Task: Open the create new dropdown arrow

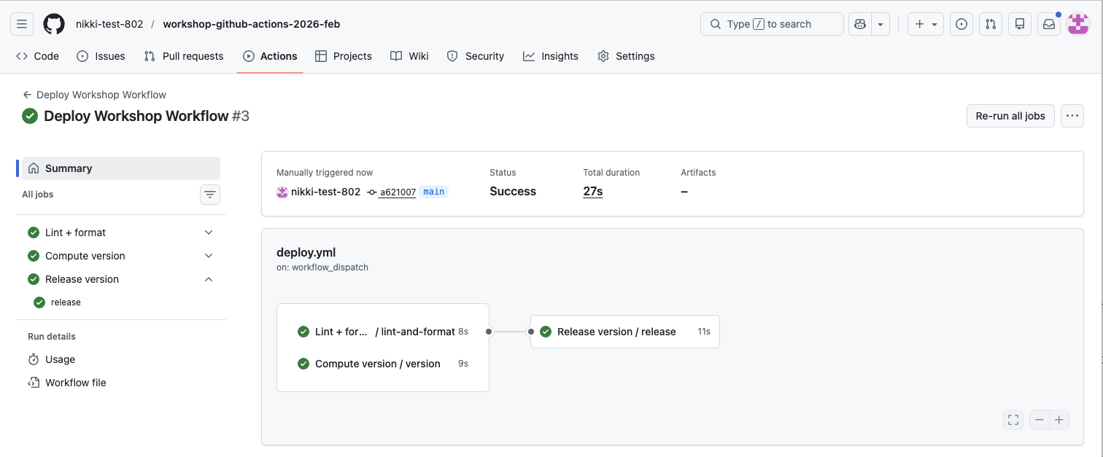Action: (933, 23)
